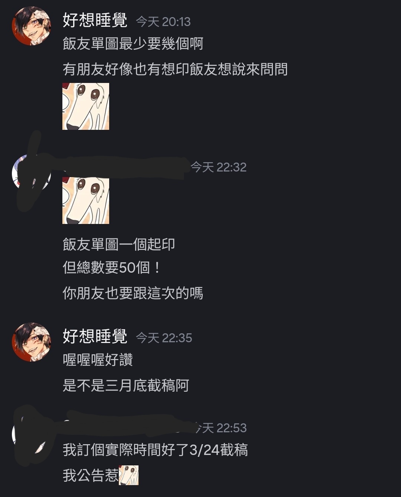This screenshot has width=401, height=497.
Task: Select message 有朋友好像也有想印飯友想說來問問
Action: [175, 69]
